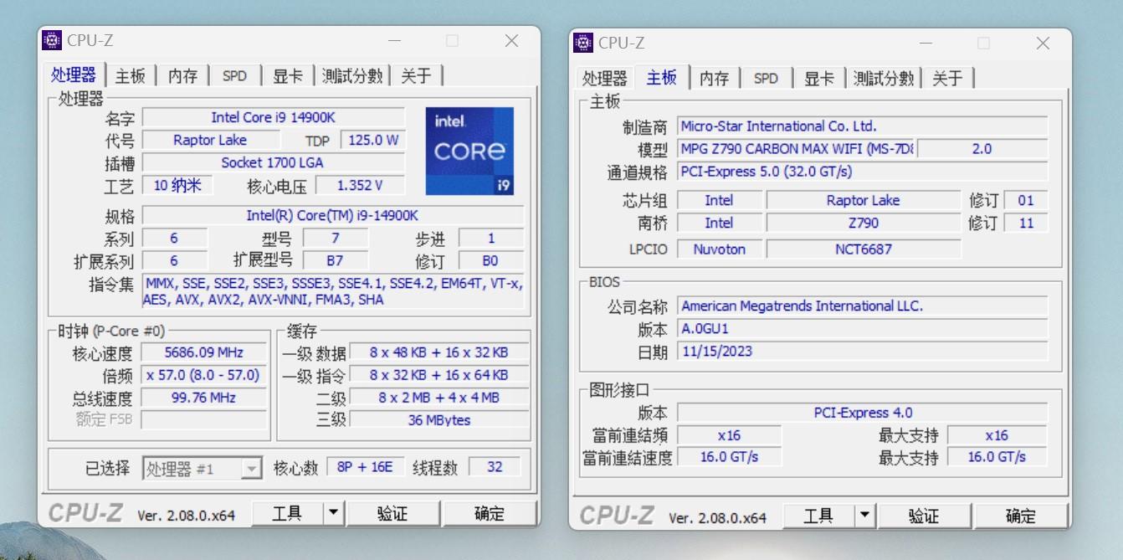1123x560 pixels.
Task: Expand the 工具 dropdown arrow in right window
Action: (x=864, y=516)
